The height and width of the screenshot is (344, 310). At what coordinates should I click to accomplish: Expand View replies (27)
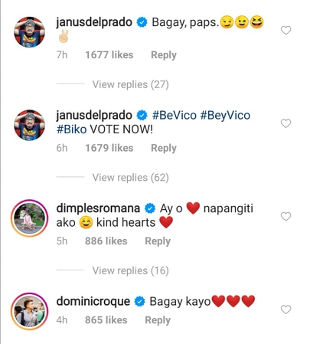click(x=130, y=84)
